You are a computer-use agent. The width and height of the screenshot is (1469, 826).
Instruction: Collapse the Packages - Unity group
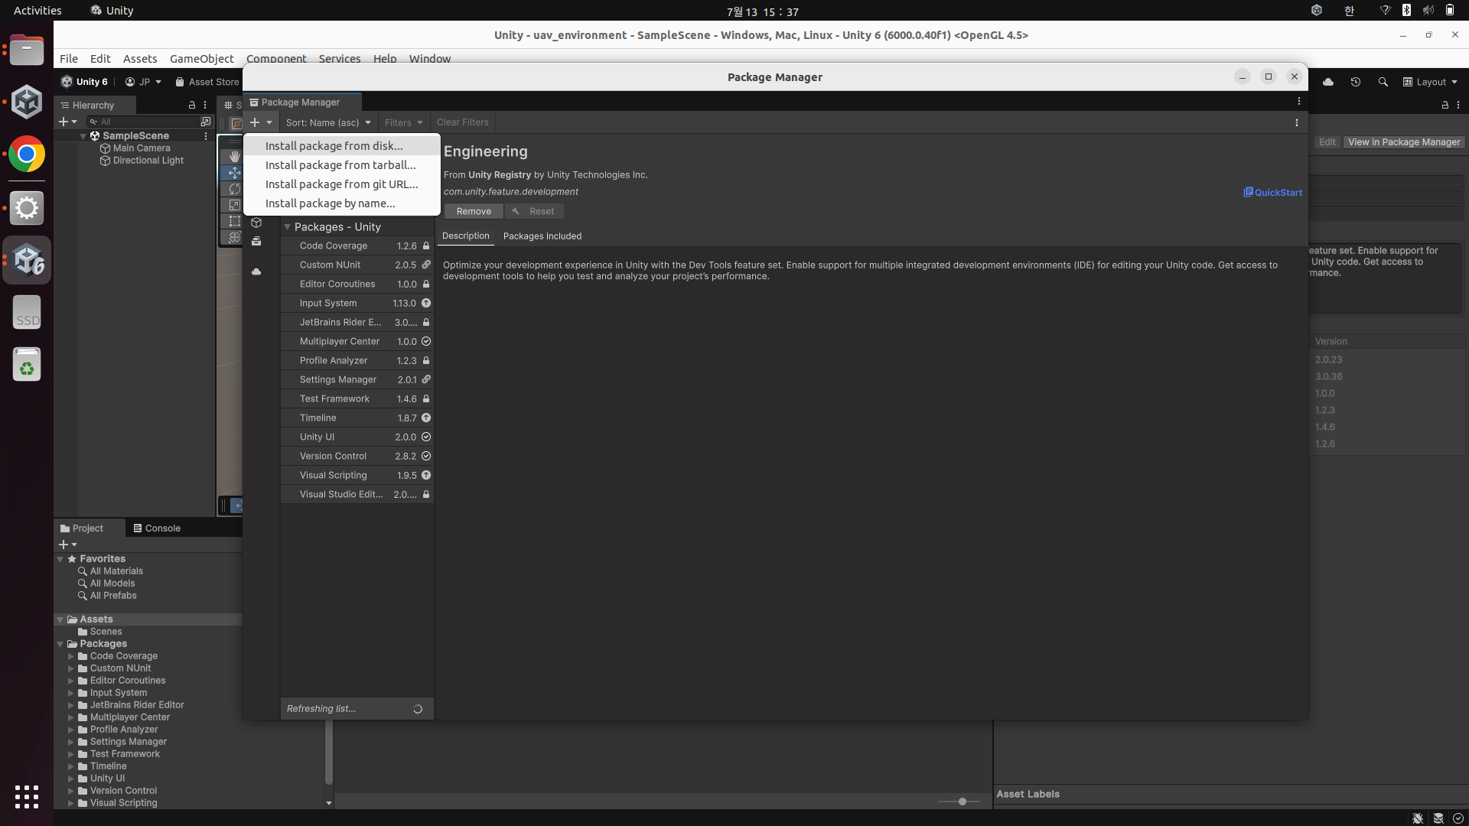[x=288, y=227]
